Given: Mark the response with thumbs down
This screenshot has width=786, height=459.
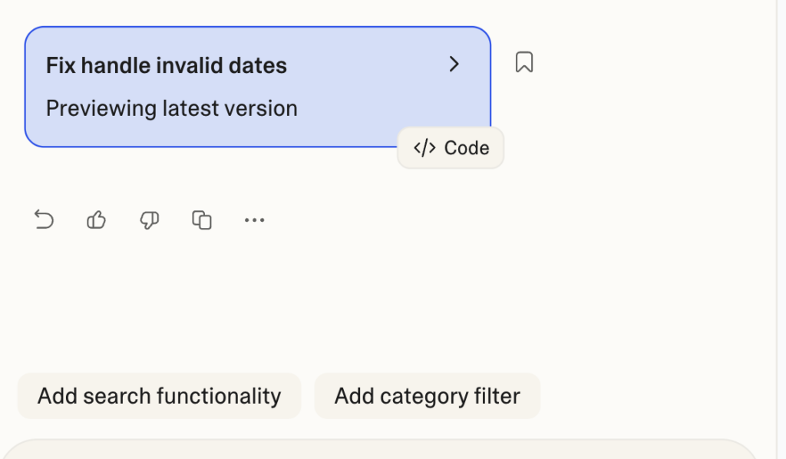Looking at the screenshot, I should click(x=149, y=220).
